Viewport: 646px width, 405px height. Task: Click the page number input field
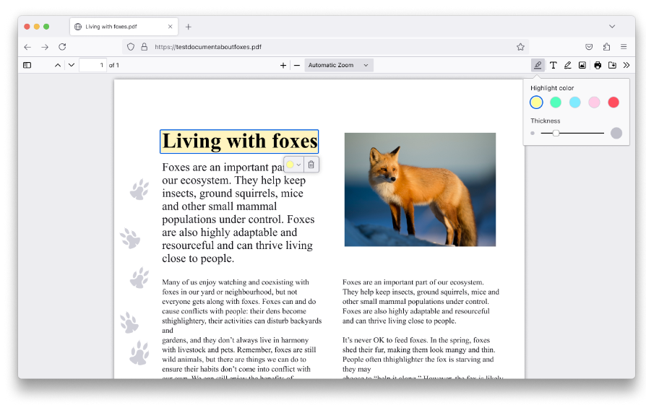(92, 65)
